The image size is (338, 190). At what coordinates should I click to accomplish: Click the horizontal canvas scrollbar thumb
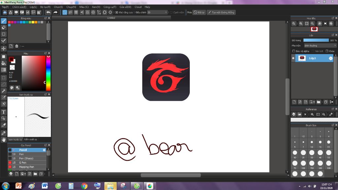click(171, 175)
